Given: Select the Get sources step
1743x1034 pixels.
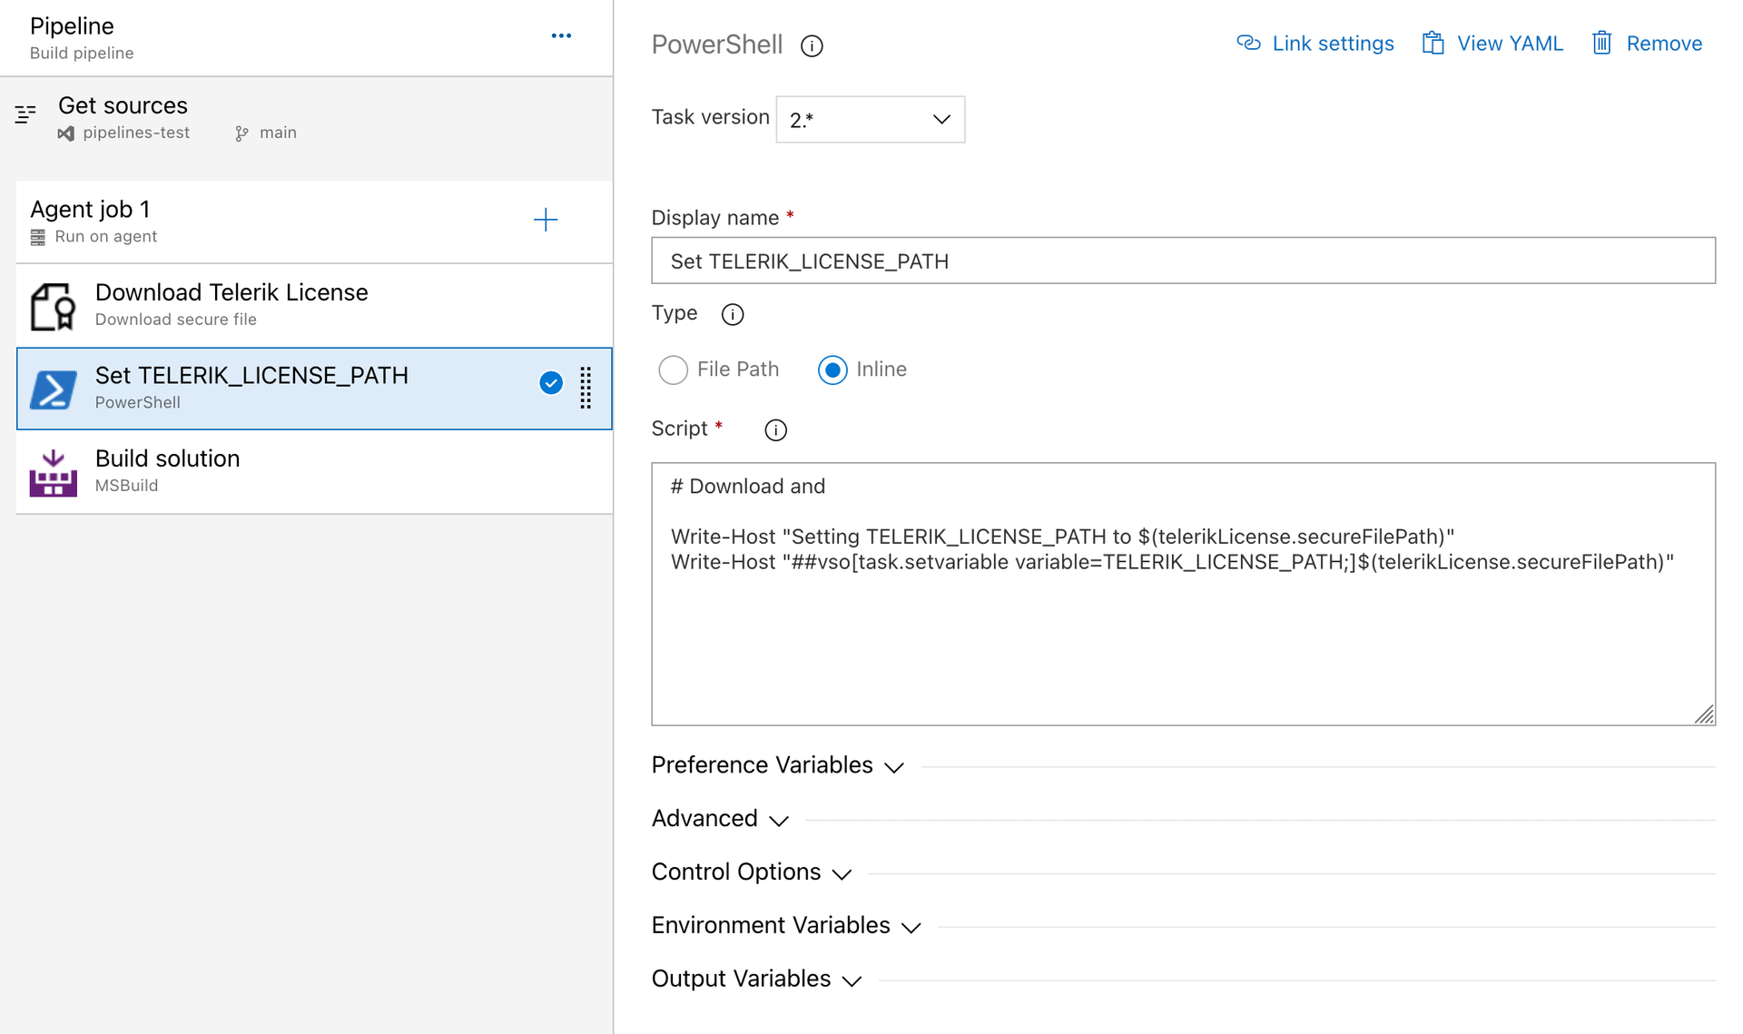Looking at the screenshot, I should pos(123,105).
